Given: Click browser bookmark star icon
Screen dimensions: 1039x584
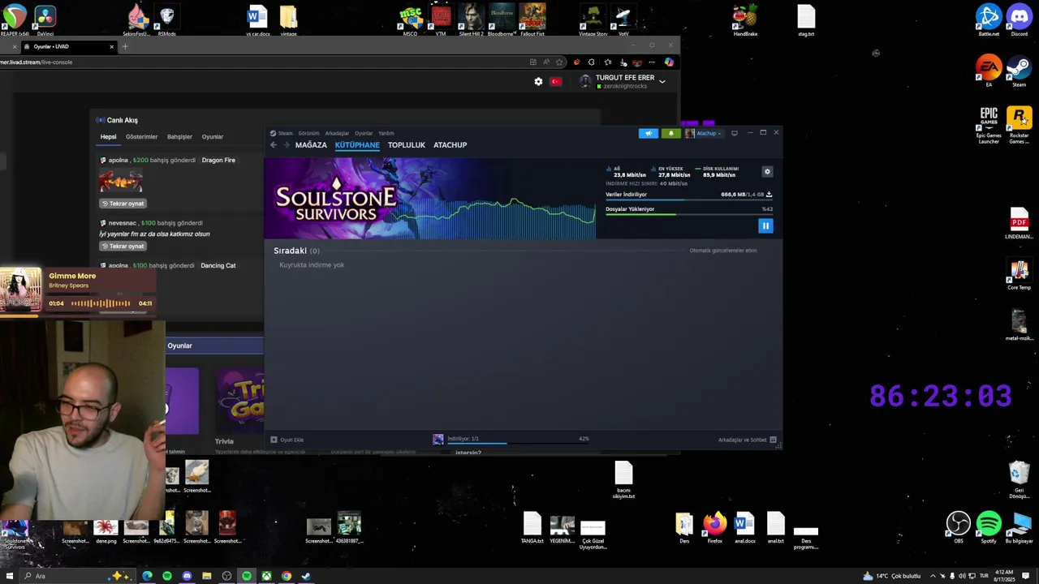Looking at the screenshot, I should point(559,62).
